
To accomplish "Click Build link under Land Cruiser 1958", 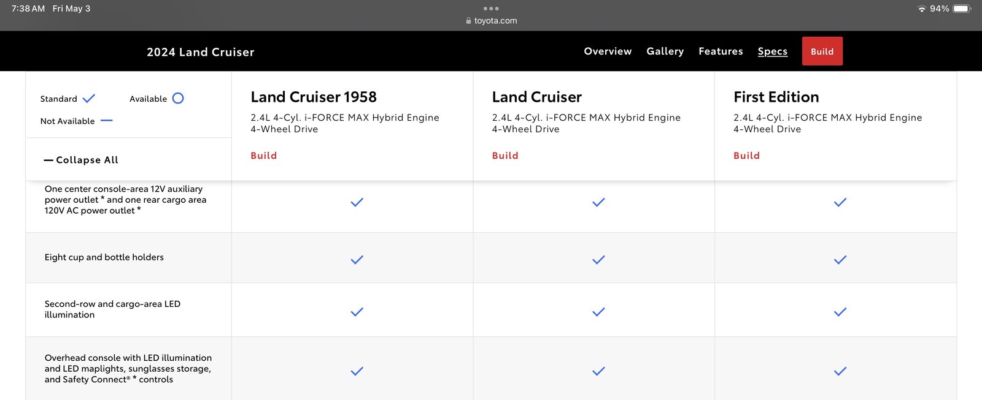I will [x=263, y=156].
